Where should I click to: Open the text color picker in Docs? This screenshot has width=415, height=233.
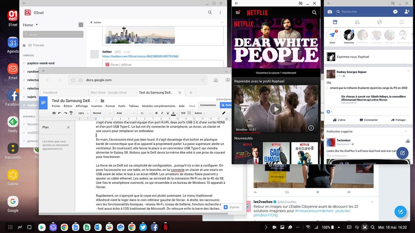click(173, 113)
